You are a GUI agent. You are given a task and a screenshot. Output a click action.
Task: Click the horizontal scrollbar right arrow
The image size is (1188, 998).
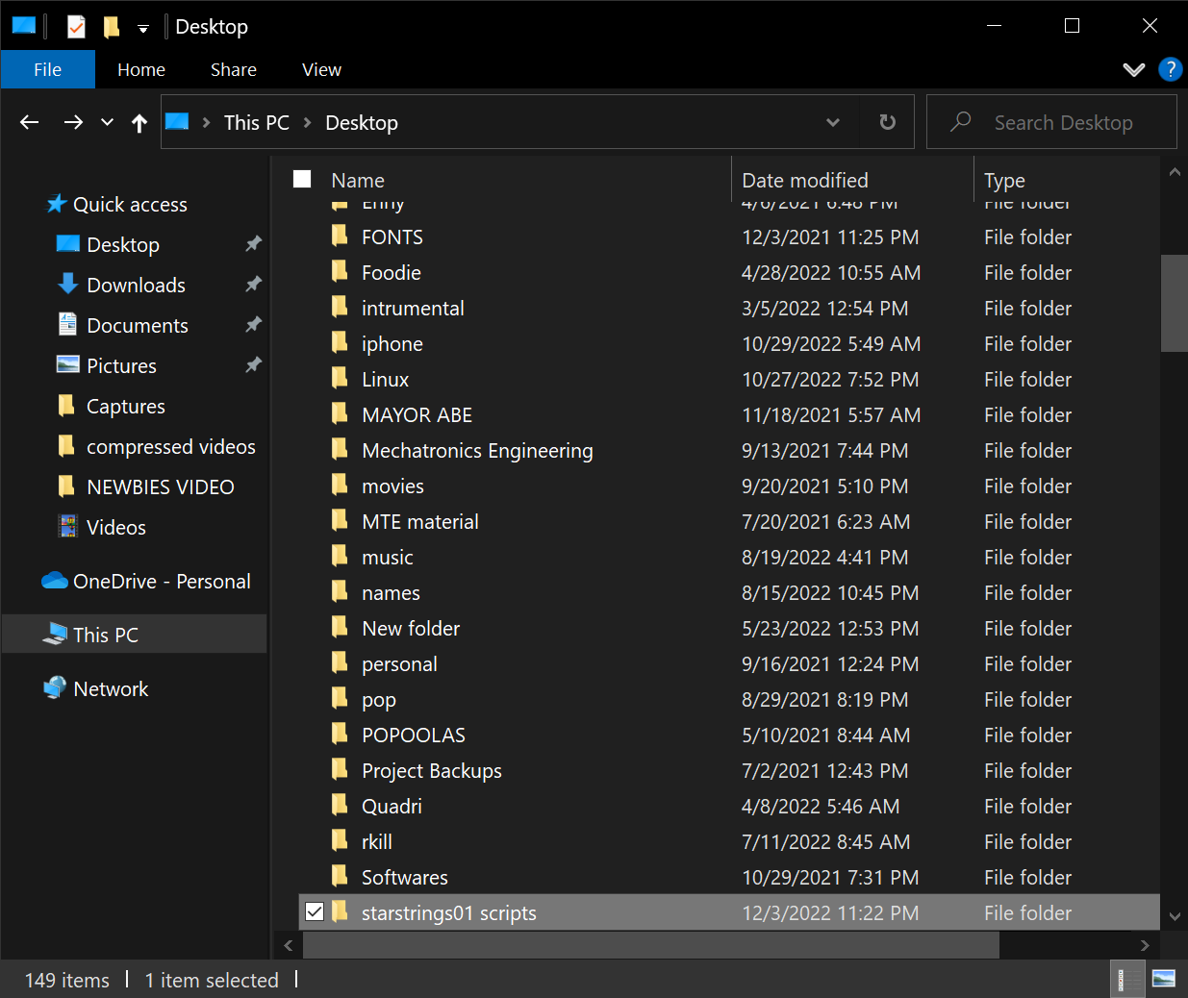click(1145, 945)
